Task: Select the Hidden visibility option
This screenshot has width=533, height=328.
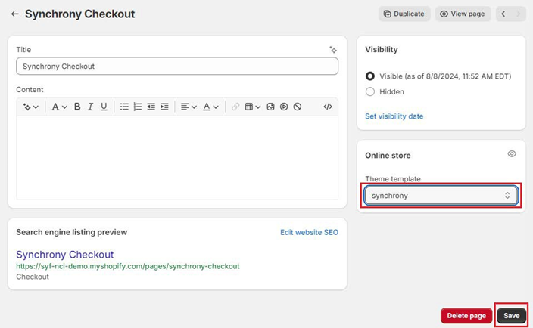Action: pos(370,91)
